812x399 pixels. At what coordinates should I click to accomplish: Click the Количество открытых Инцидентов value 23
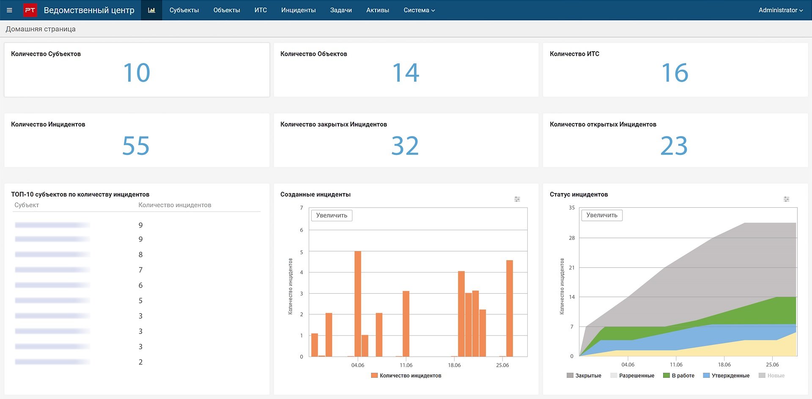click(x=674, y=146)
